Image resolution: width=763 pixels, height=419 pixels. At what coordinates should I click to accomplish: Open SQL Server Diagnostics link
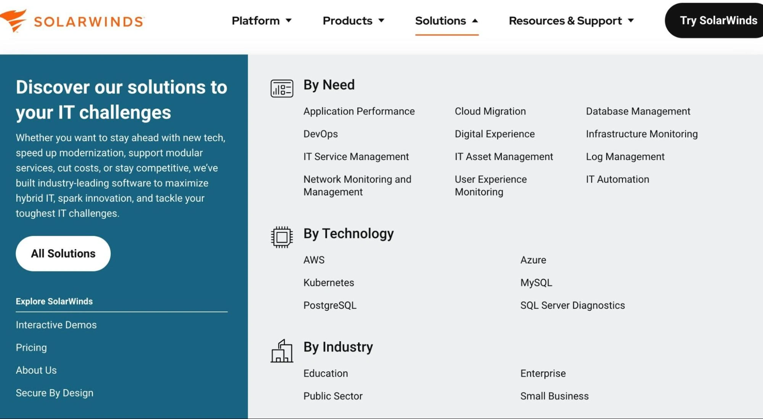click(573, 305)
